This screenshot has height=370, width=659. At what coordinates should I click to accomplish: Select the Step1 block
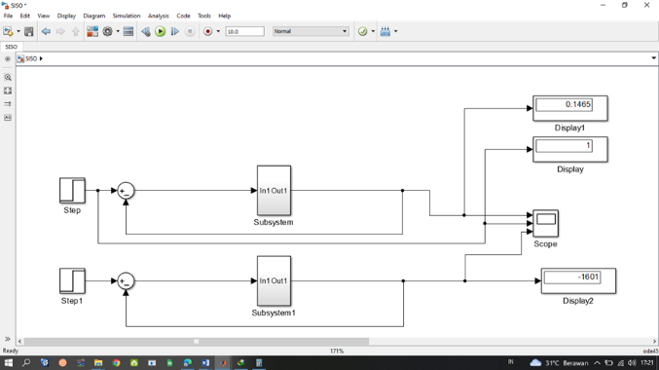point(72,280)
